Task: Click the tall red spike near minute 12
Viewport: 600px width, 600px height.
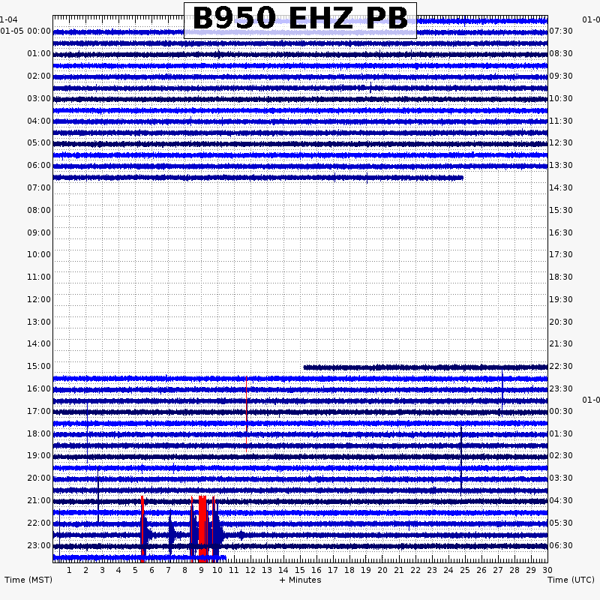Action: coord(247,415)
